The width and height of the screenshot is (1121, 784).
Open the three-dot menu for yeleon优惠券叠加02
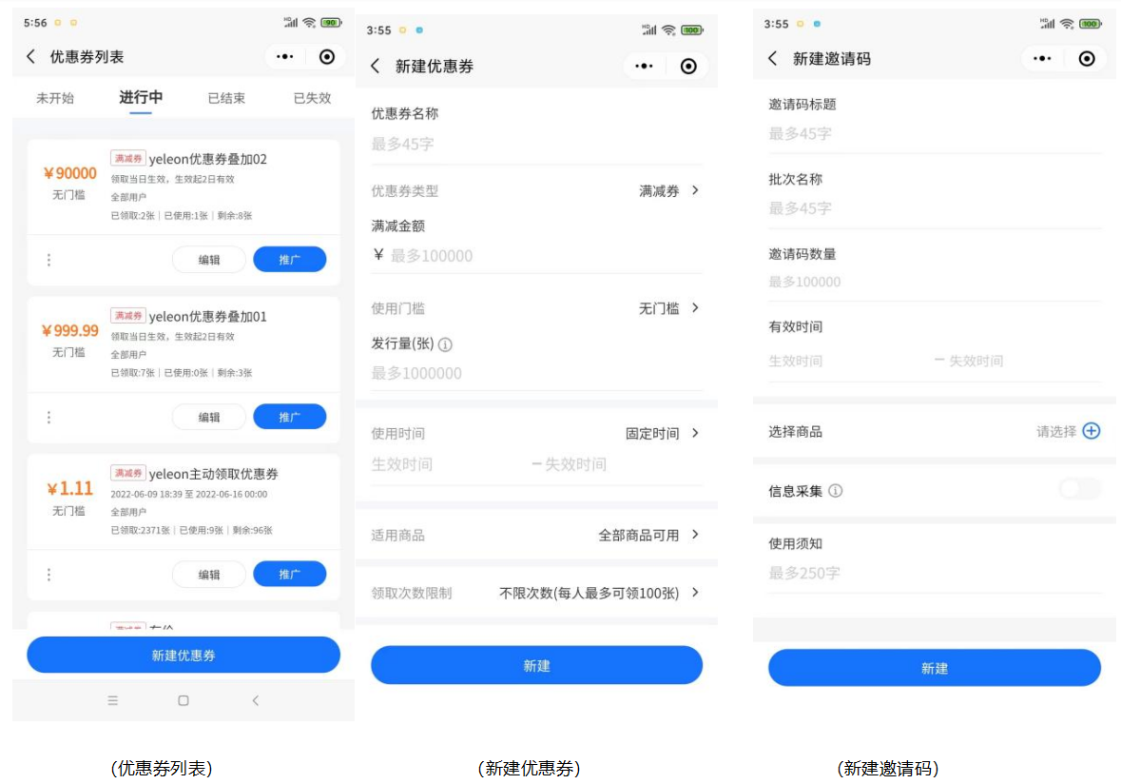(48, 260)
